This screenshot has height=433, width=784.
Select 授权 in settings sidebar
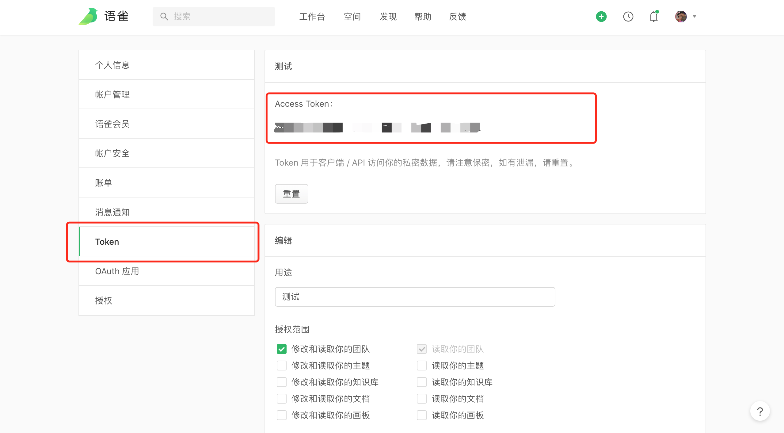(166, 301)
